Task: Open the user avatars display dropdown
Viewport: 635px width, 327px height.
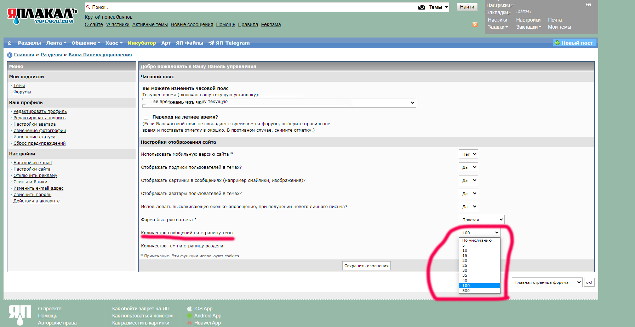Action: click(x=468, y=194)
